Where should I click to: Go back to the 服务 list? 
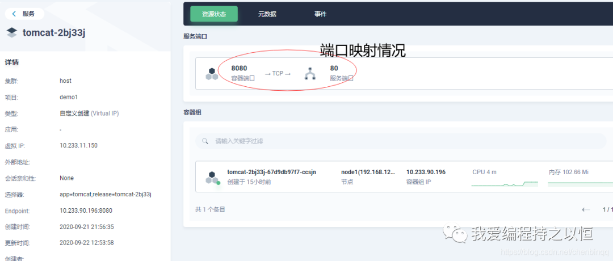tap(24, 14)
